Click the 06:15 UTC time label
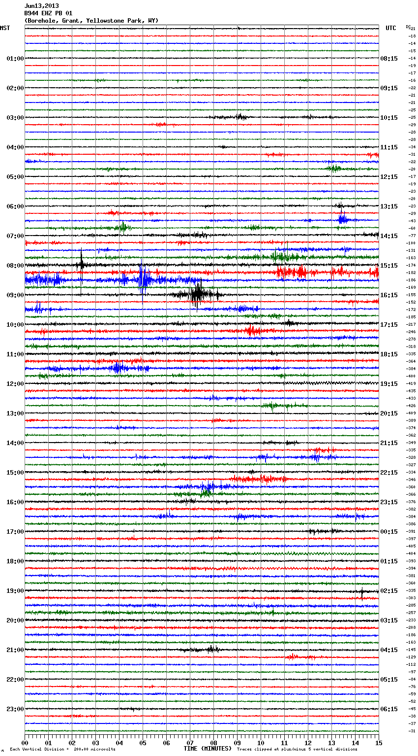The height and width of the screenshot is (756, 418). point(389,709)
